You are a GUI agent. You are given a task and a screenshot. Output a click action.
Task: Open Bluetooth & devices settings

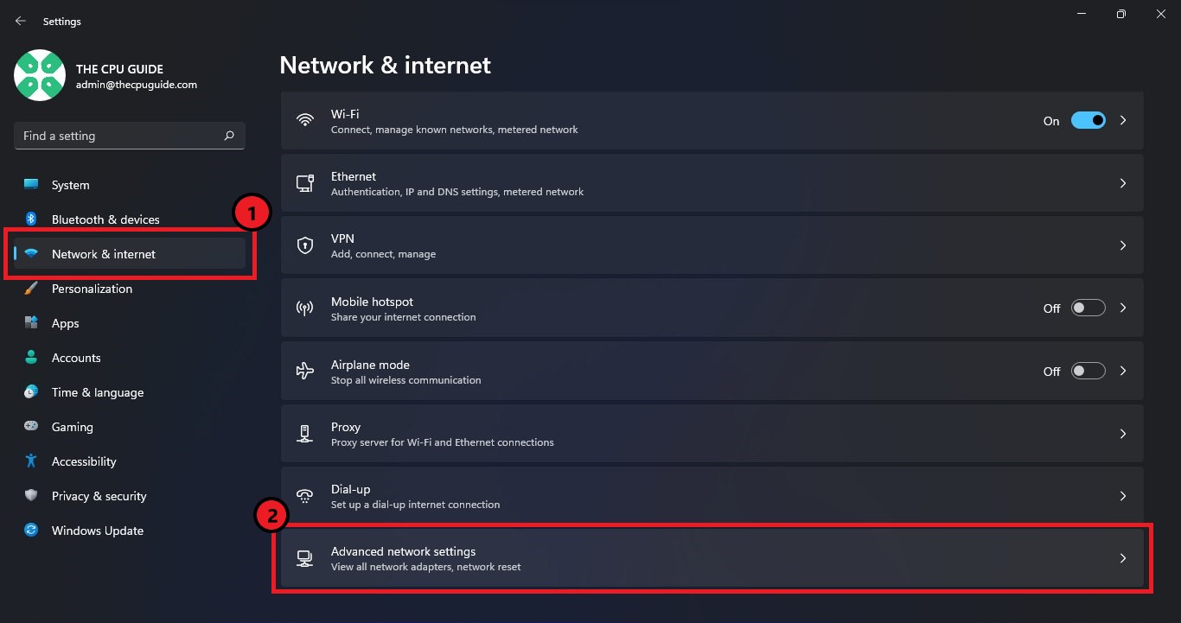click(105, 219)
